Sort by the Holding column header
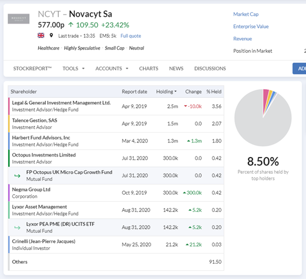Screen dimensions: 306x279 pos(166,92)
